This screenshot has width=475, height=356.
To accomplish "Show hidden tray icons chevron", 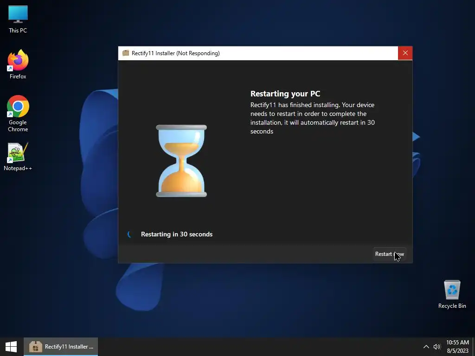I will coord(426,347).
